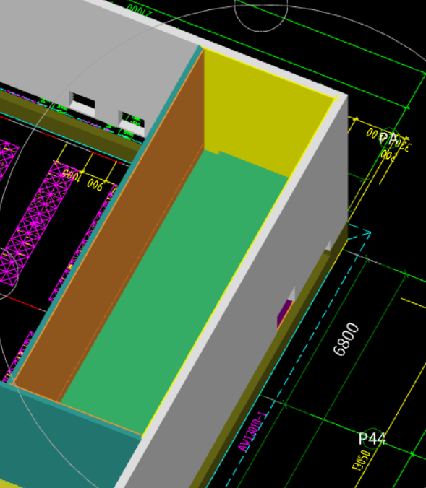The height and width of the screenshot is (488, 426).
Task: Click the left window opening in gray wall
Action: pos(82,104)
